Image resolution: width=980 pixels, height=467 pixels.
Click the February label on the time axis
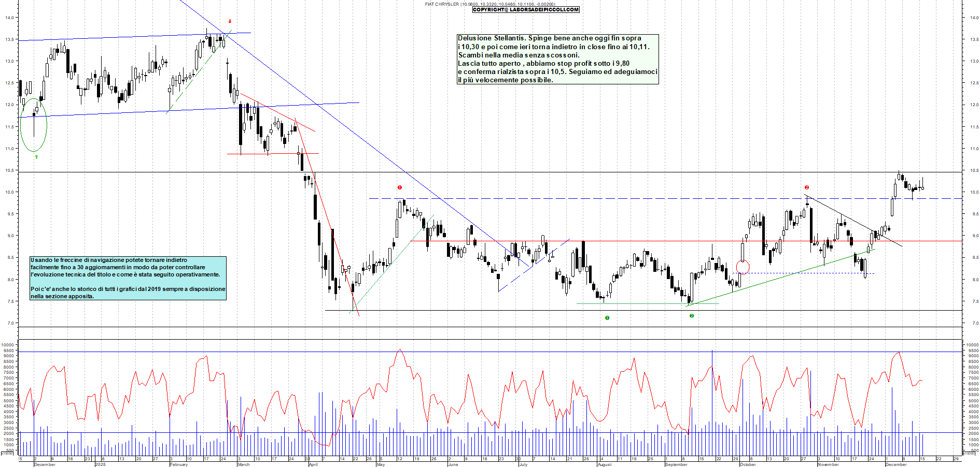pos(179,464)
